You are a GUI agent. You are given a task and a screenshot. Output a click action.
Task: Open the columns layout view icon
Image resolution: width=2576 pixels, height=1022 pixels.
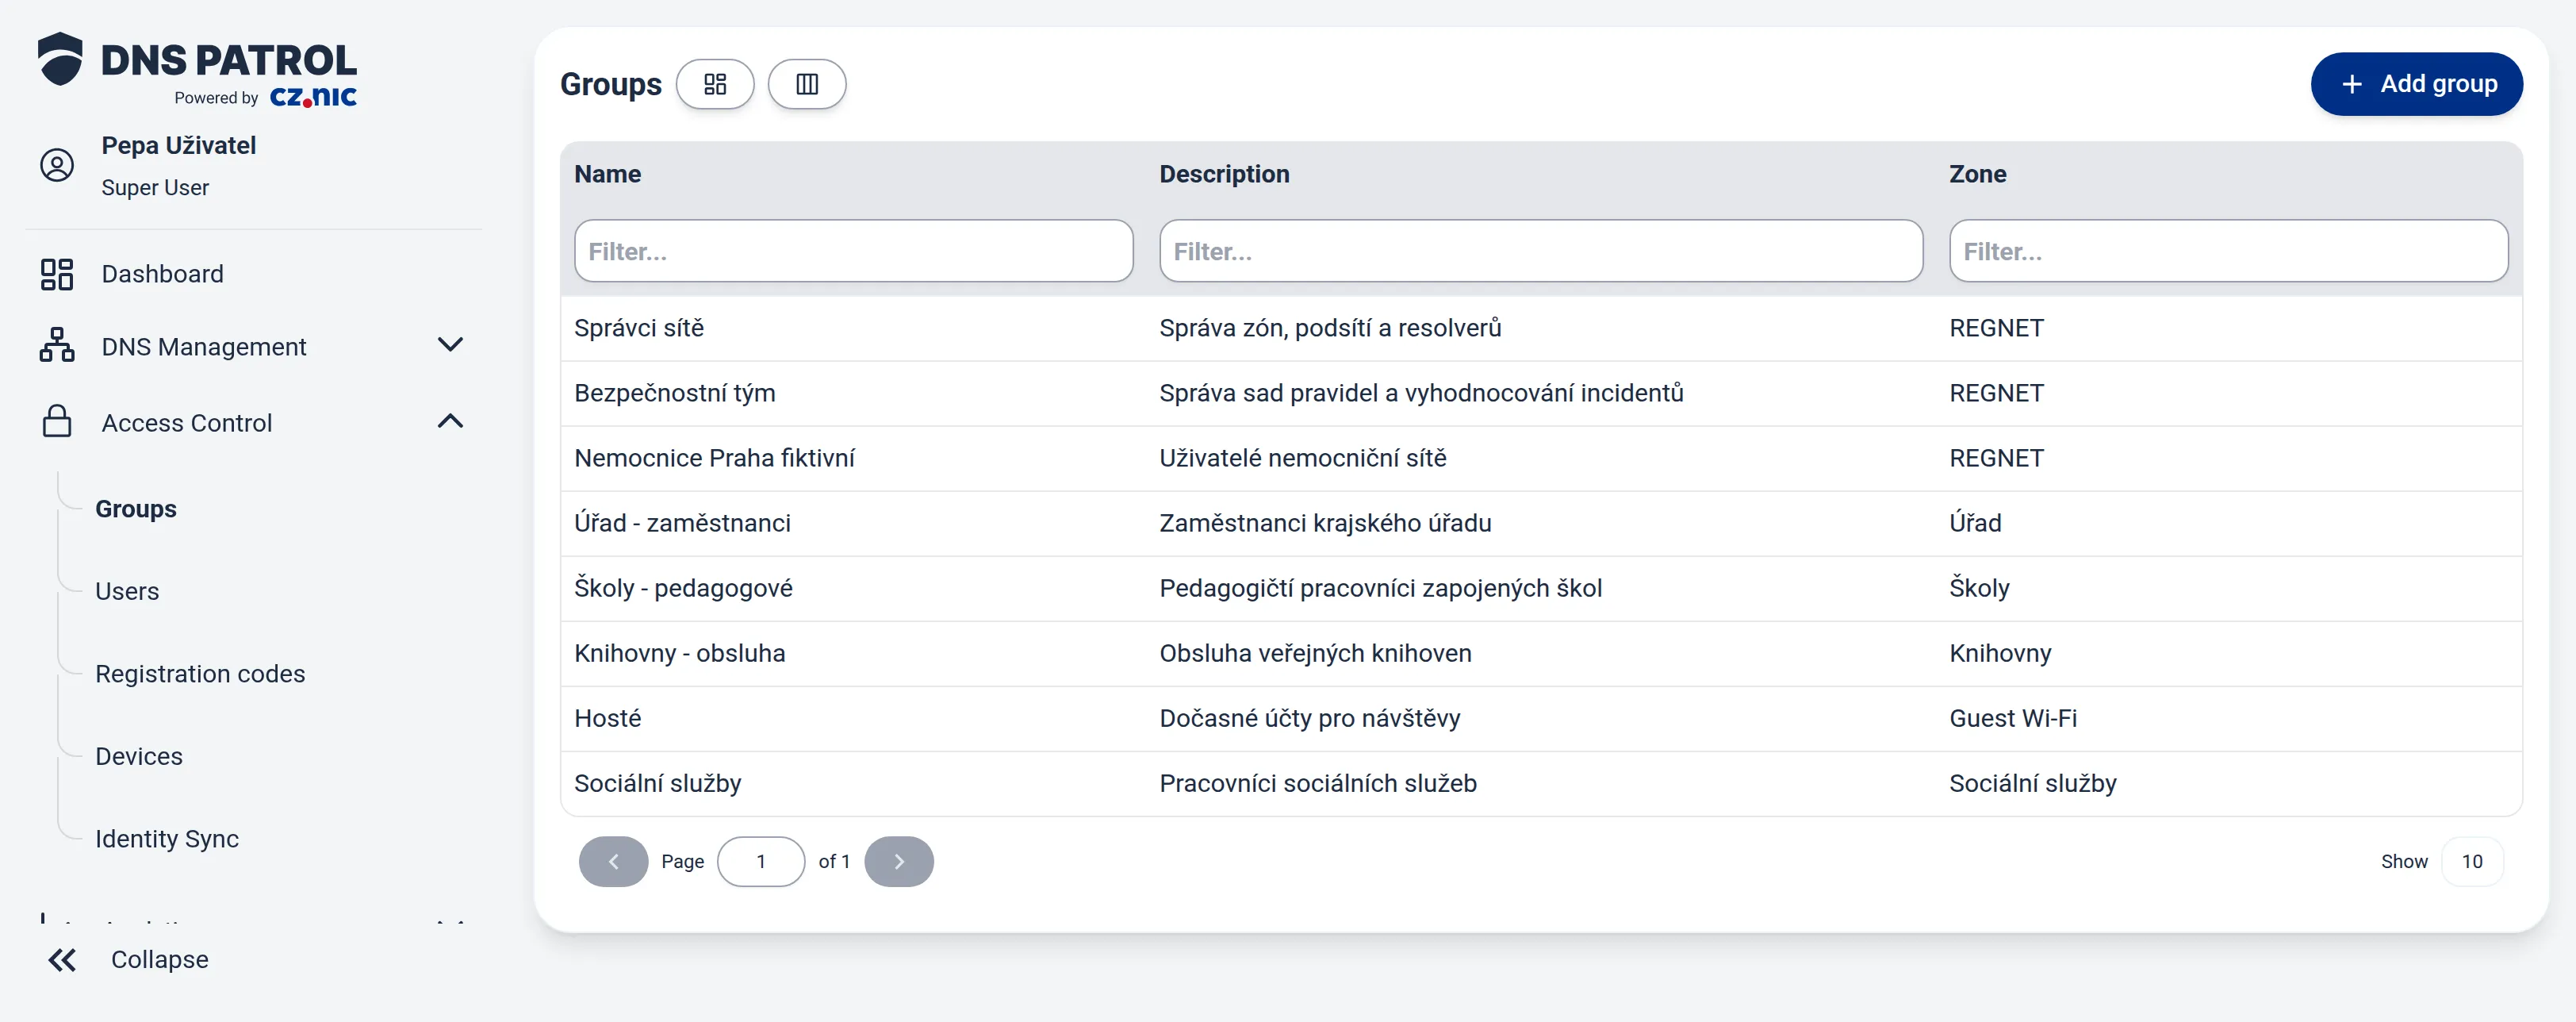807,84
